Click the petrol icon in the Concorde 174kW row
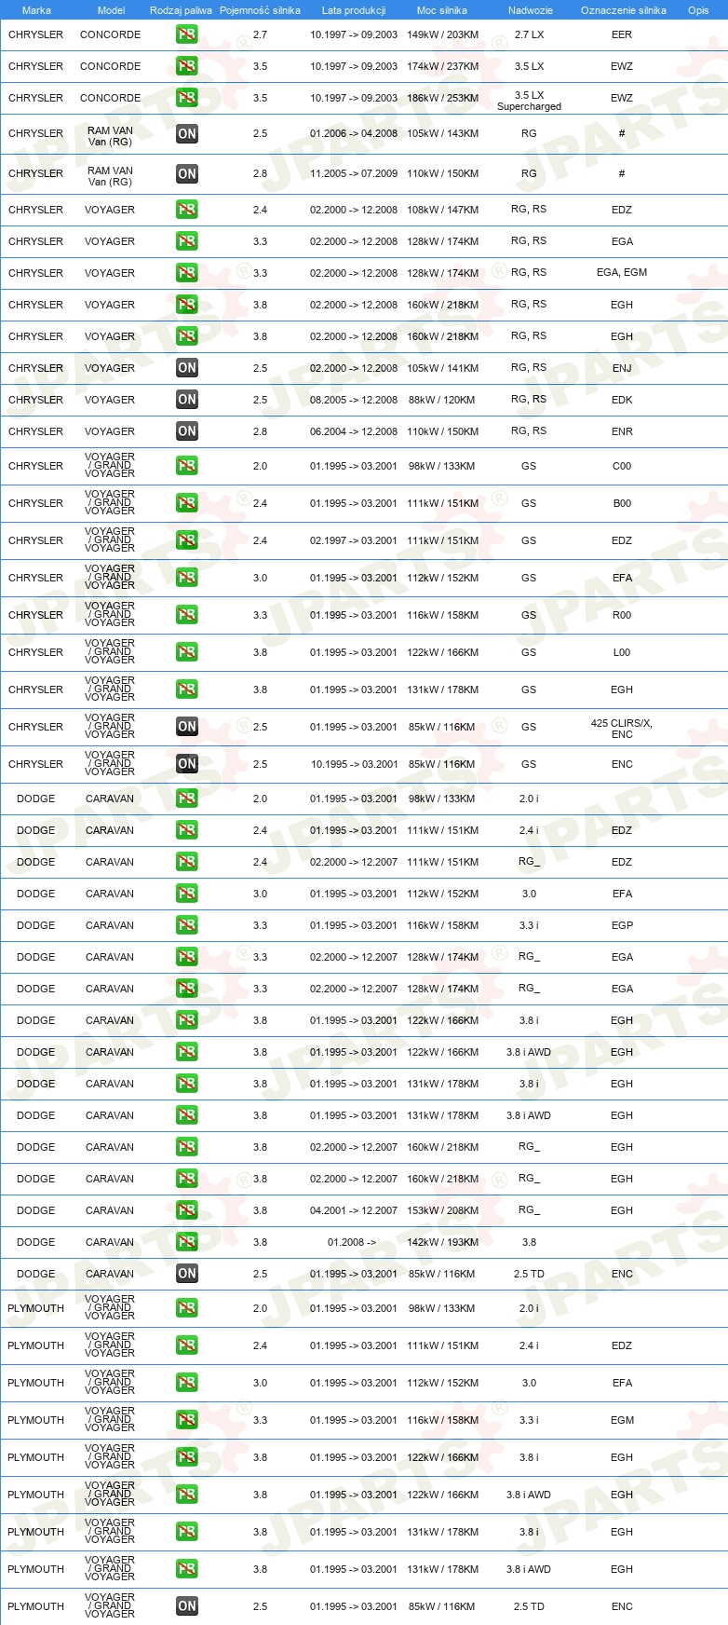 [187, 66]
